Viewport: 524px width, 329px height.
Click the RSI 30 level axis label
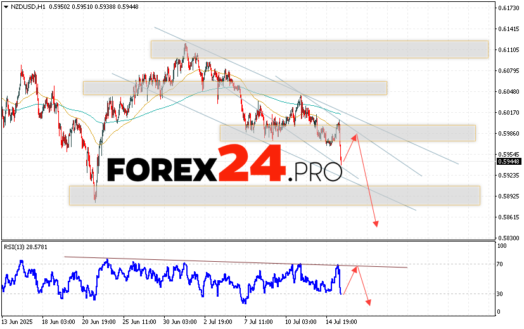(x=501, y=294)
